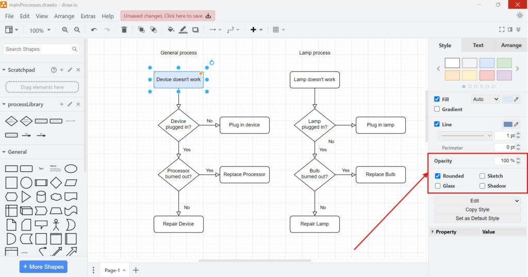528x277 pixels.
Task: Delete selection with the trash icon
Action: (x=124, y=29)
